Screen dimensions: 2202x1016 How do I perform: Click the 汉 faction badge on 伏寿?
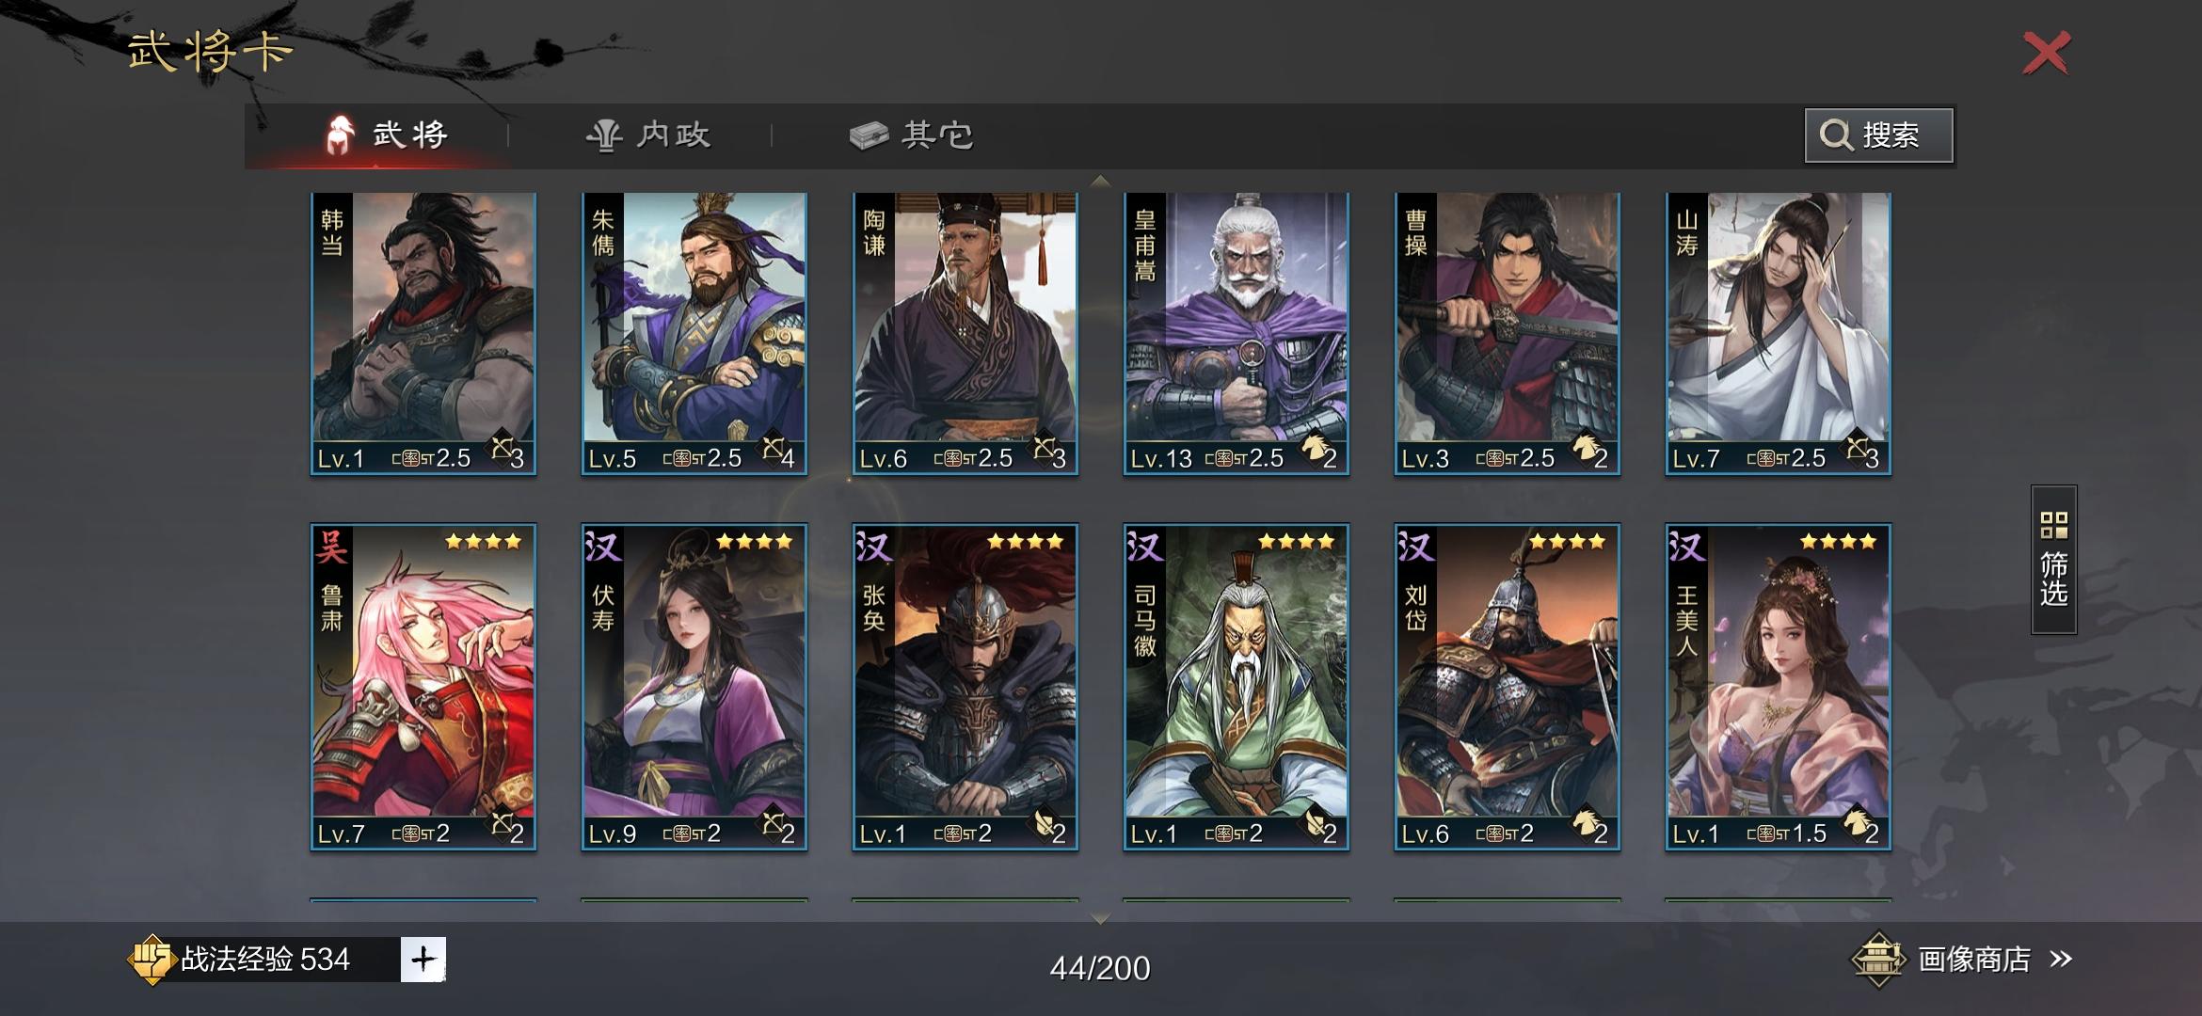click(603, 547)
